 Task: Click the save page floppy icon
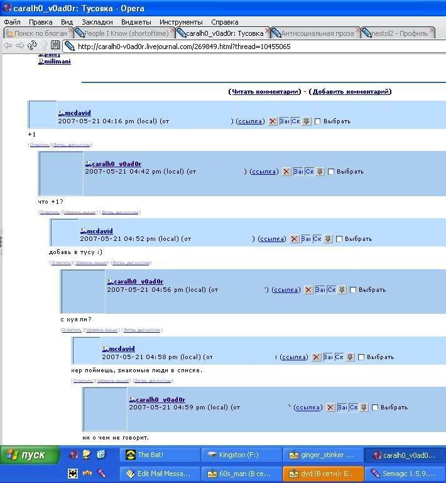click(x=55, y=45)
